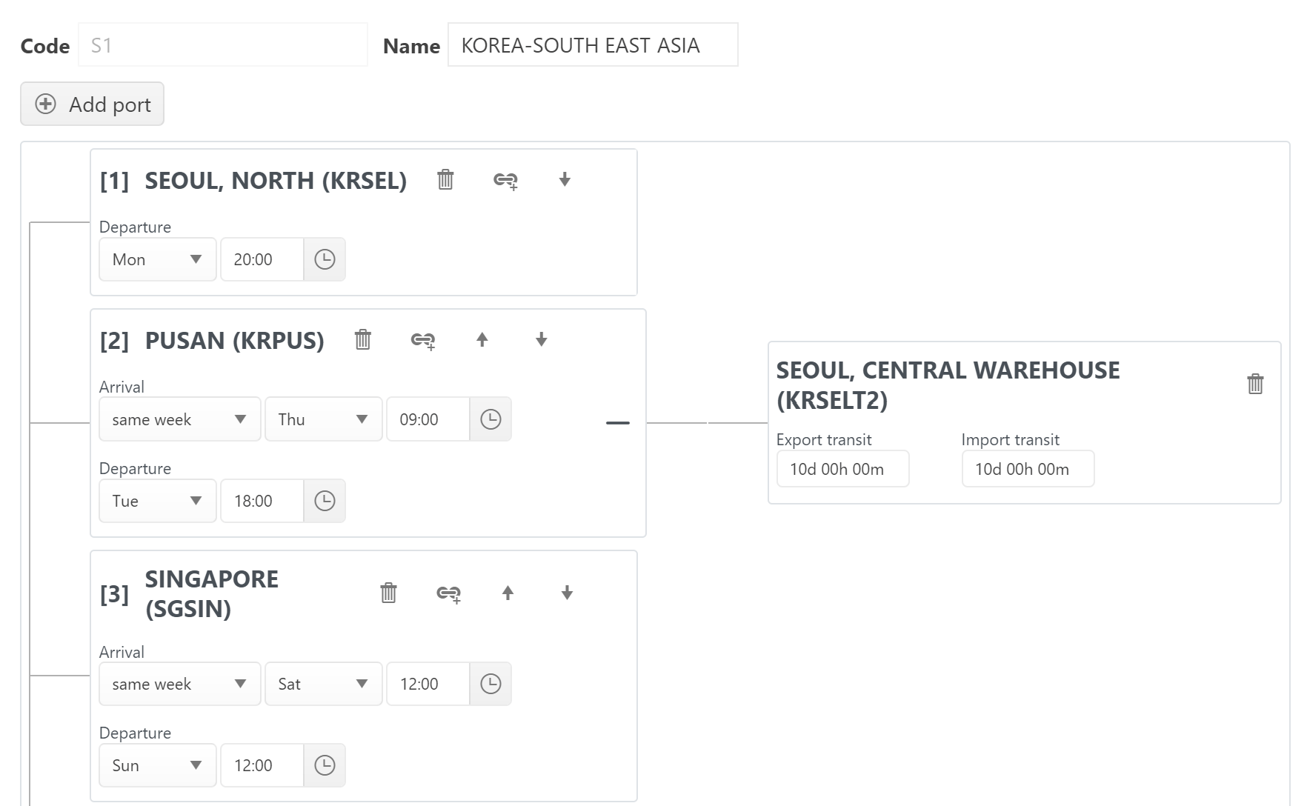Viewport: 1307px width, 806px height.
Task: Move PUSAN port up
Action: (x=482, y=340)
